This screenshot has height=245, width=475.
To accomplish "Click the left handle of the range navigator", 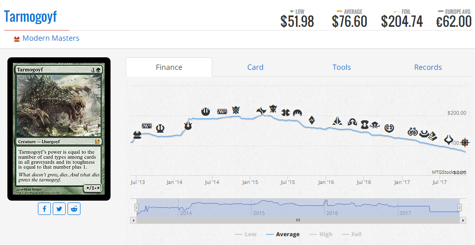I will click(x=136, y=208).
